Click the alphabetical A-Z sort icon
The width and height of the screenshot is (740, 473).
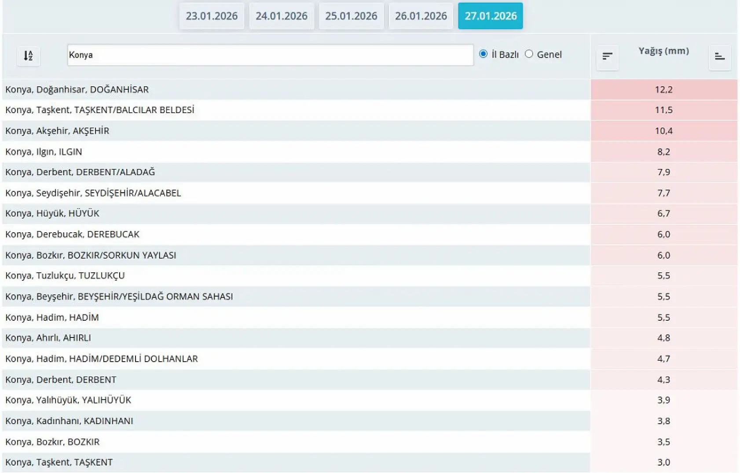tap(28, 56)
